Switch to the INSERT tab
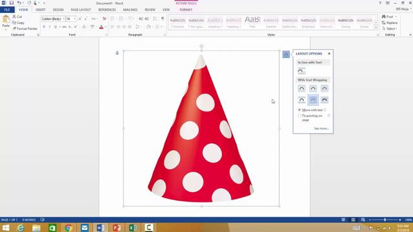Screen dimensions: 413x232 (x=41, y=10)
